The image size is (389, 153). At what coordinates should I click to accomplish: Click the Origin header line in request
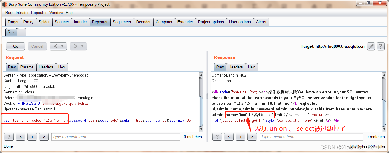[x=32, y=87]
